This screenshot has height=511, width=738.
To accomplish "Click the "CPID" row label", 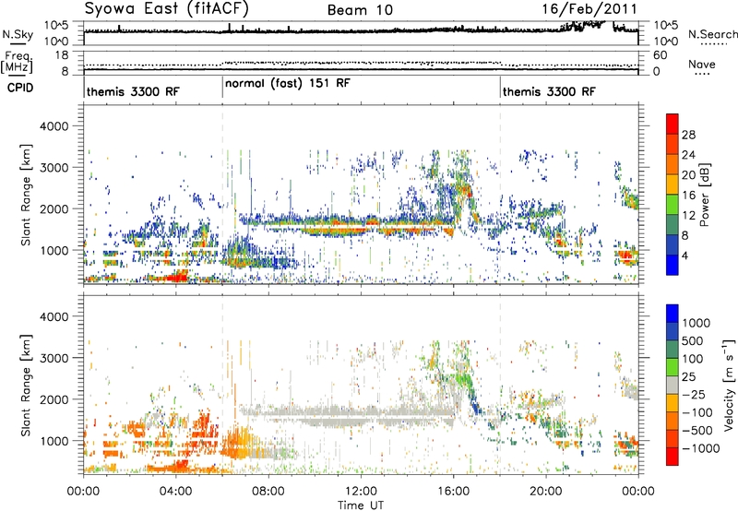I will pyautogui.click(x=20, y=88).
